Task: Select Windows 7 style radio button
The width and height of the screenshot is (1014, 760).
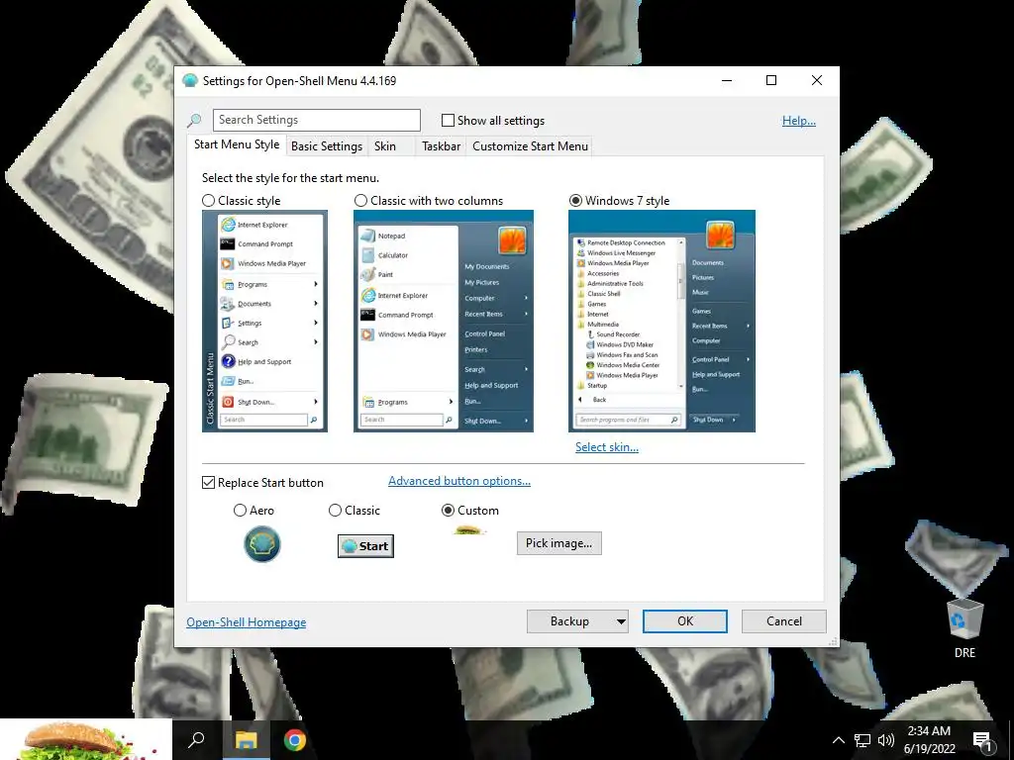Action: 575,201
